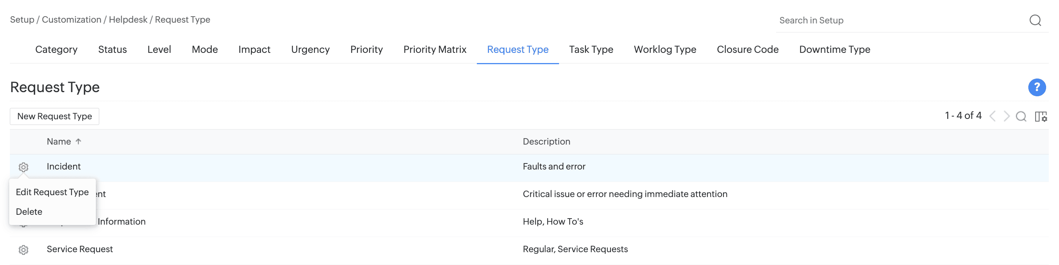
Task: Click Helpdesk in the breadcrumb path
Action: tap(128, 20)
